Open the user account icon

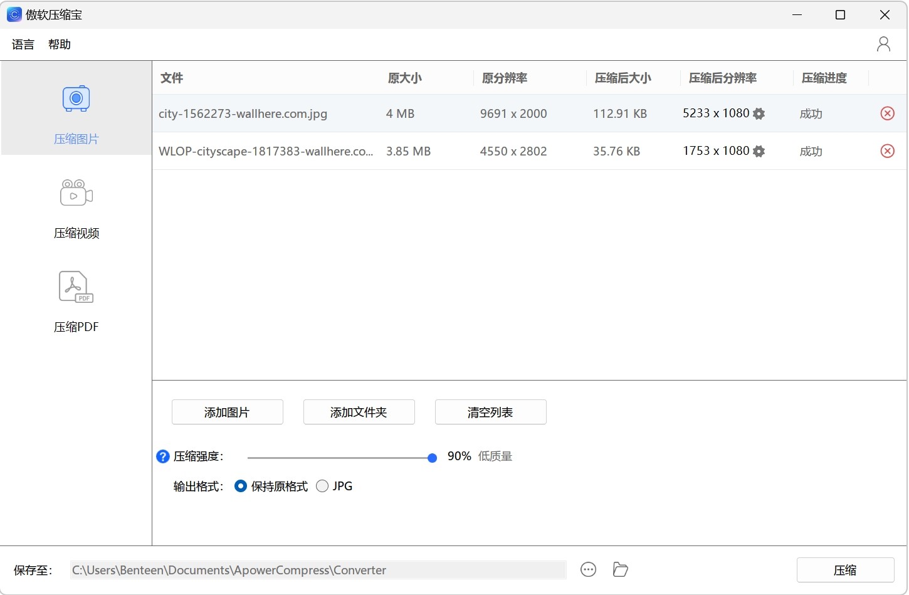(883, 44)
